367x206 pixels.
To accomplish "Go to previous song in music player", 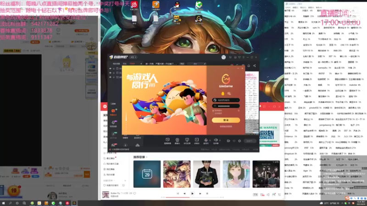I will pos(184,193).
